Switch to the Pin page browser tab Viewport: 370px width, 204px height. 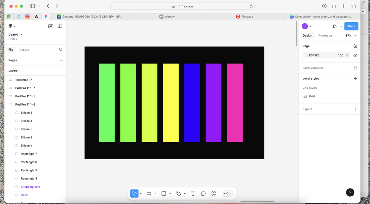[245, 17]
